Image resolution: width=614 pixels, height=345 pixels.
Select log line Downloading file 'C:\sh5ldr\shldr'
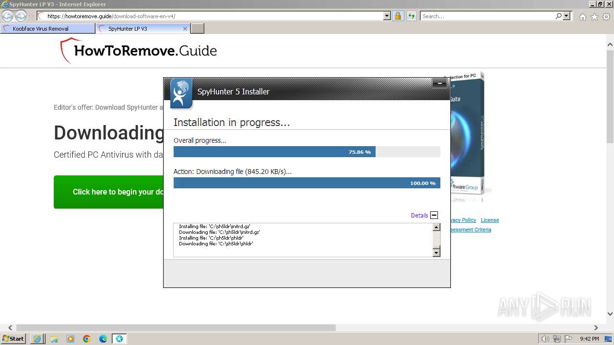(x=216, y=244)
